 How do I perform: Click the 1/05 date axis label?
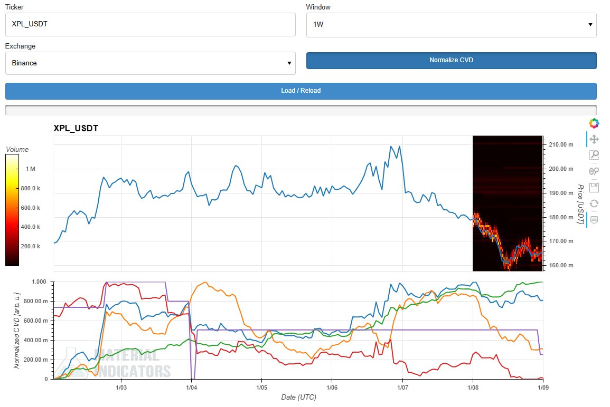261,387
